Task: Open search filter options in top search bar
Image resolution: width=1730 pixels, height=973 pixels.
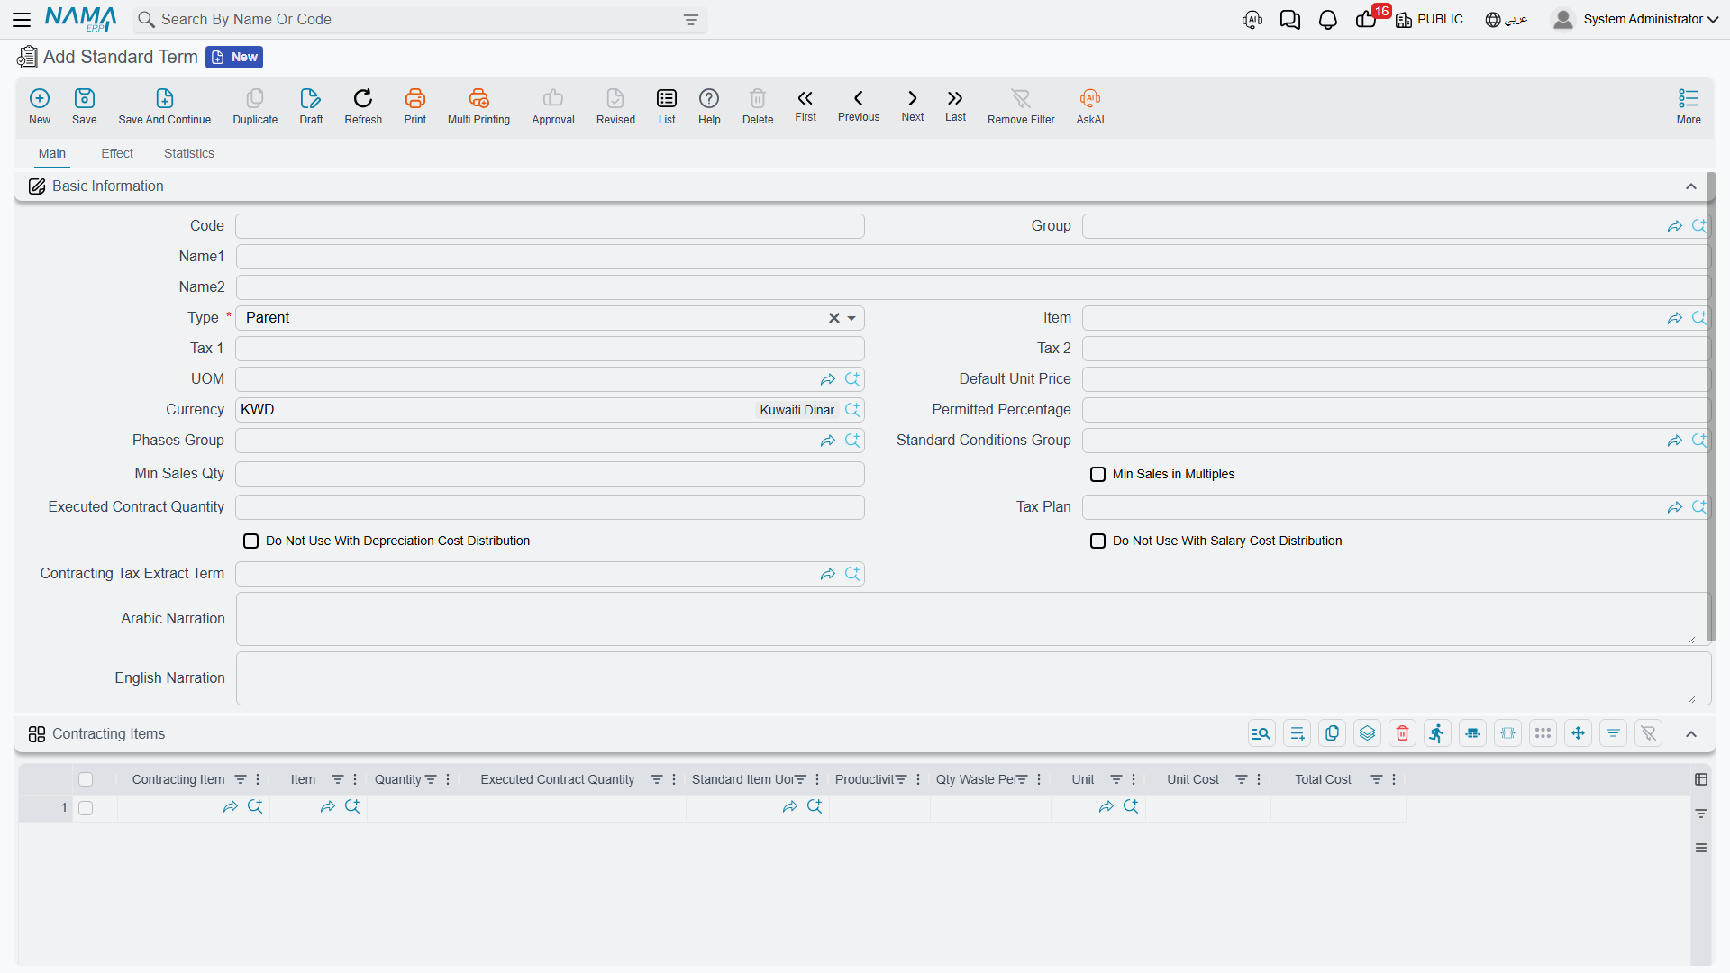Action: point(691,20)
